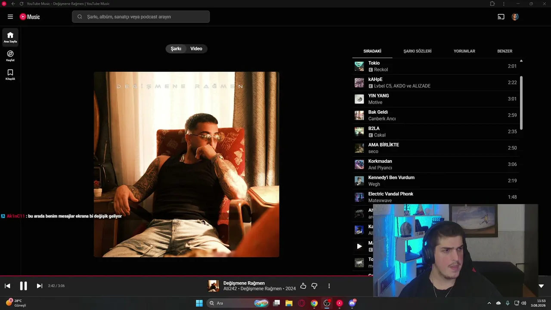Show hidden system tray icons
Screen dimensions: 551x310
(x=489, y=303)
